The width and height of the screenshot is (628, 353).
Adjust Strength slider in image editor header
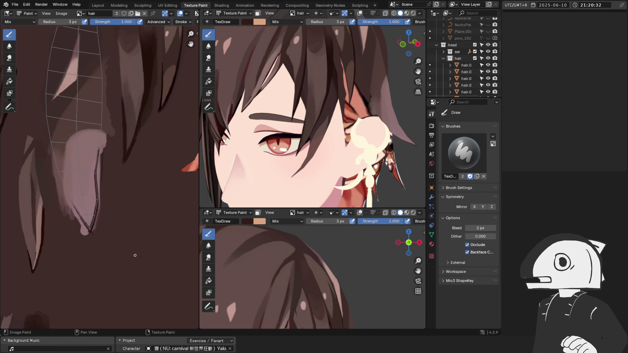(x=113, y=22)
